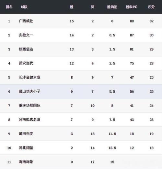Click the 32 points value for 广西威壮
The width and height of the screenshot is (162, 169).
(152, 21)
